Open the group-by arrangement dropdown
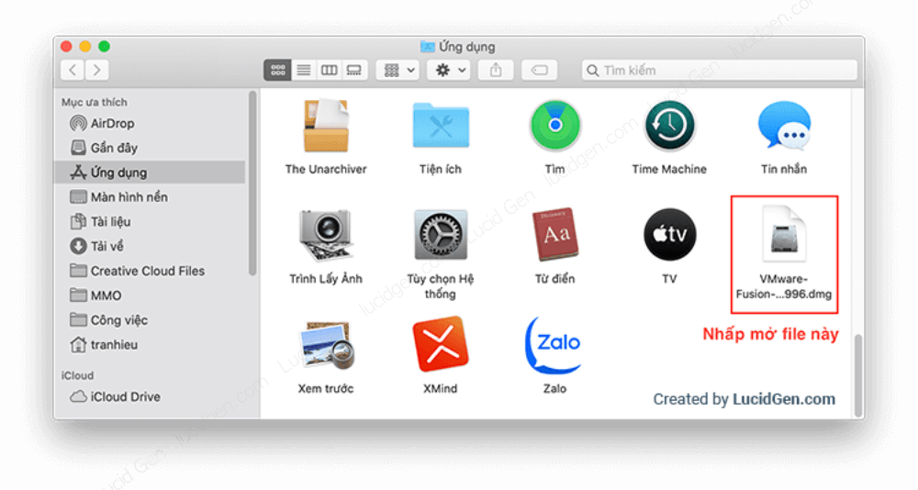 pyautogui.click(x=398, y=71)
